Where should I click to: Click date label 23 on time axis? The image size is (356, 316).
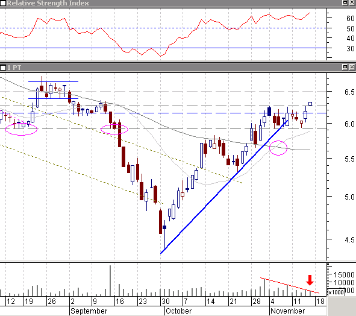coord(143,302)
